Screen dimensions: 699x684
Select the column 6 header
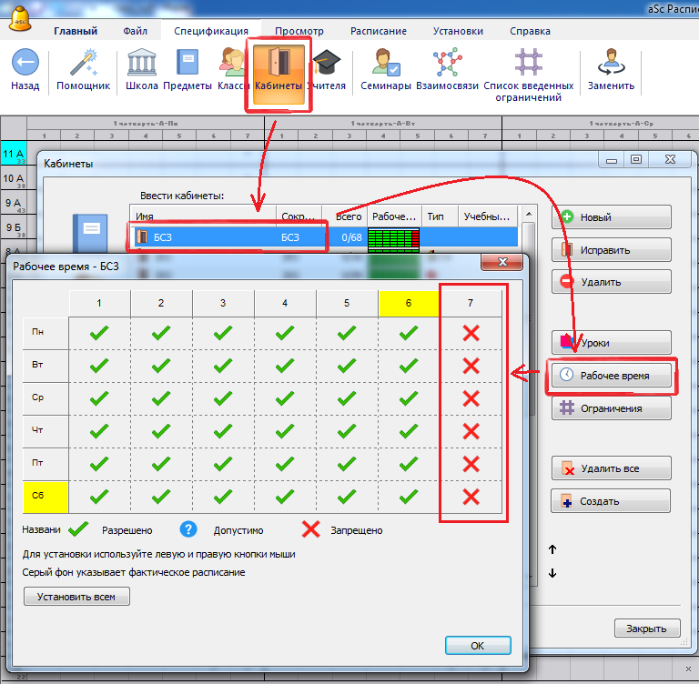pos(409,302)
